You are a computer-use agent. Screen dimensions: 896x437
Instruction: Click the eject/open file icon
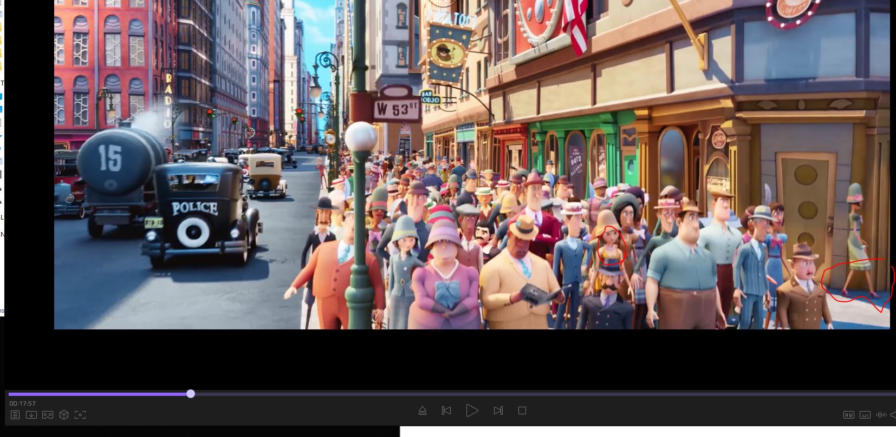point(423,411)
